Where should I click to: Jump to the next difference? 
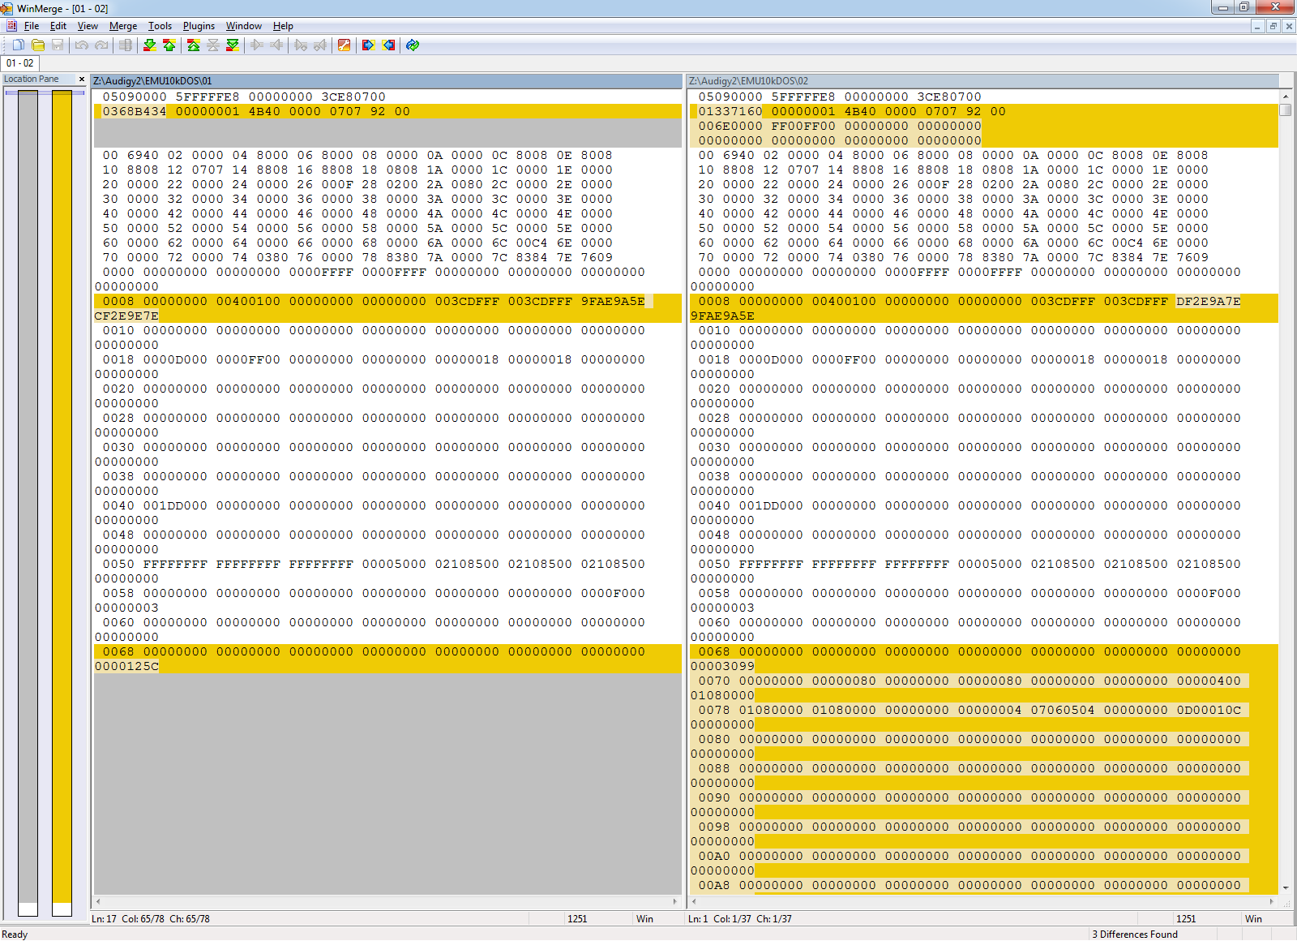tap(150, 45)
